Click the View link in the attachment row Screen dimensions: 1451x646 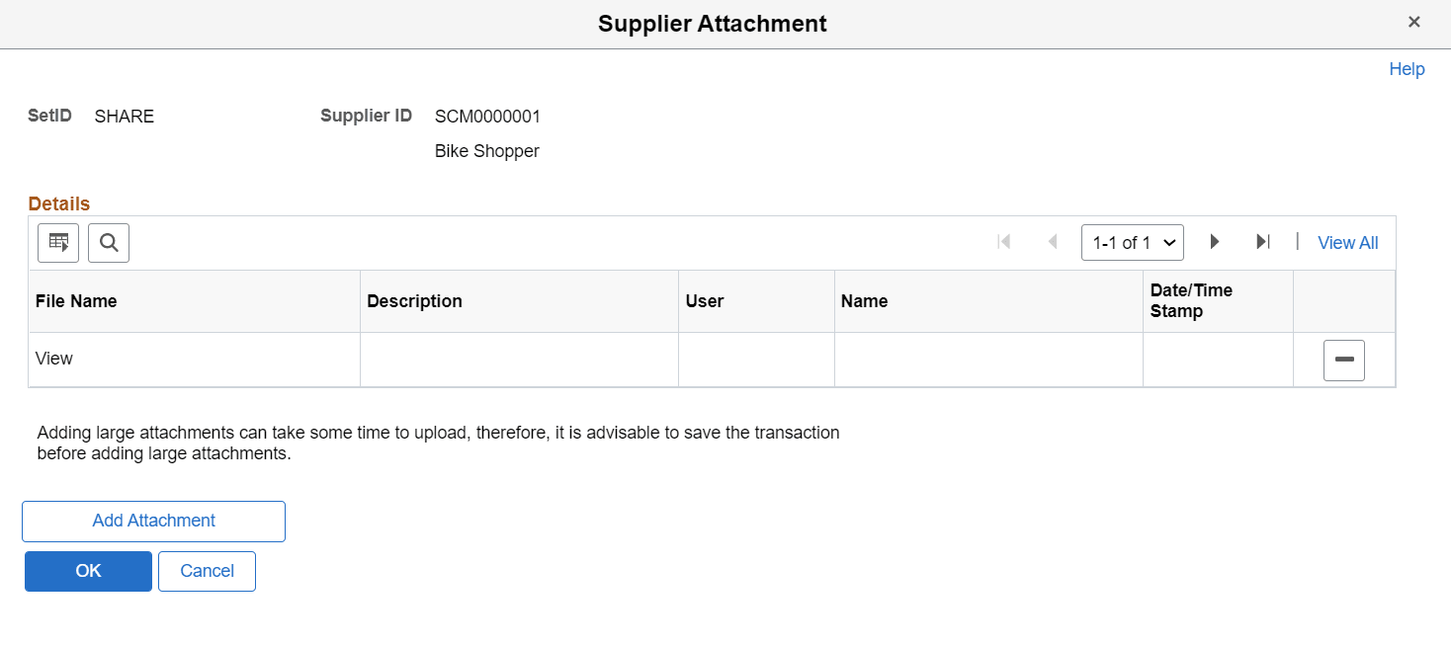pyautogui.click(x=53, y=358)
